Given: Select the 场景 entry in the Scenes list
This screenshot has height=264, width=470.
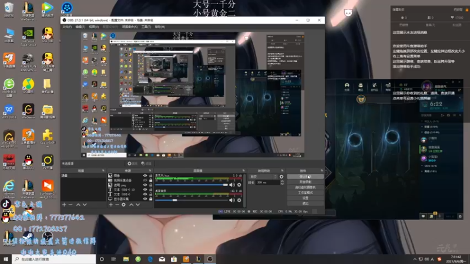Looking at the screenshot, I should [x=83, y=175].
